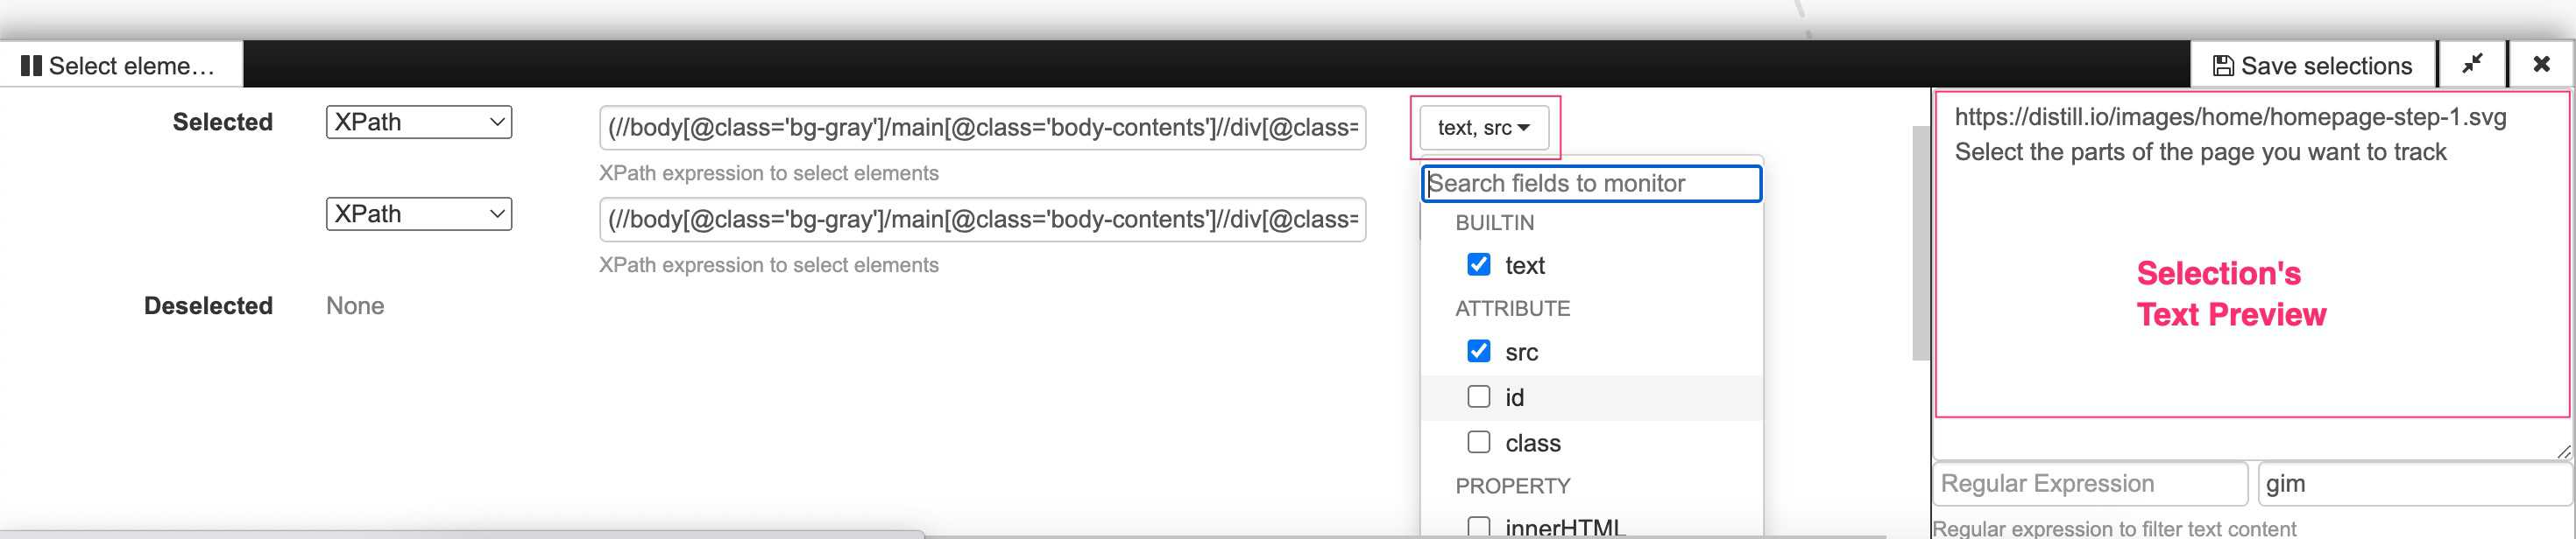Open the 'text, src' fields dropdown

pyautogui.click(x=1484, y=127)
